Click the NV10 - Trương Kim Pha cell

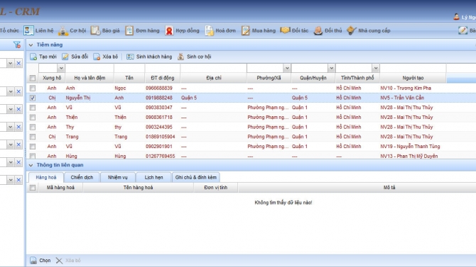coord(406,88)
